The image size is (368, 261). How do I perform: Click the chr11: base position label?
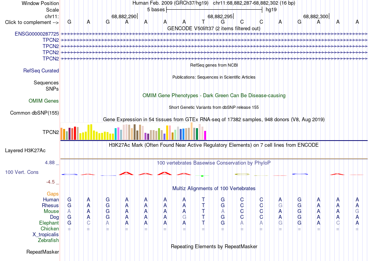pos(52,16)
